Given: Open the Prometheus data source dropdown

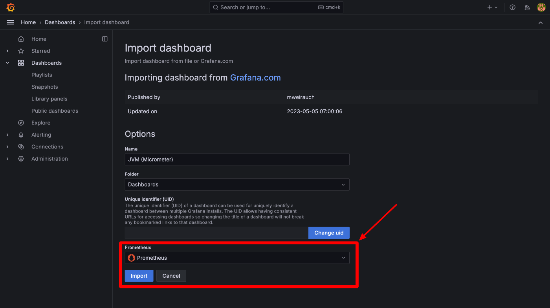Looking at the screenshot, I should pyautogui.click(x=237, y=258).
